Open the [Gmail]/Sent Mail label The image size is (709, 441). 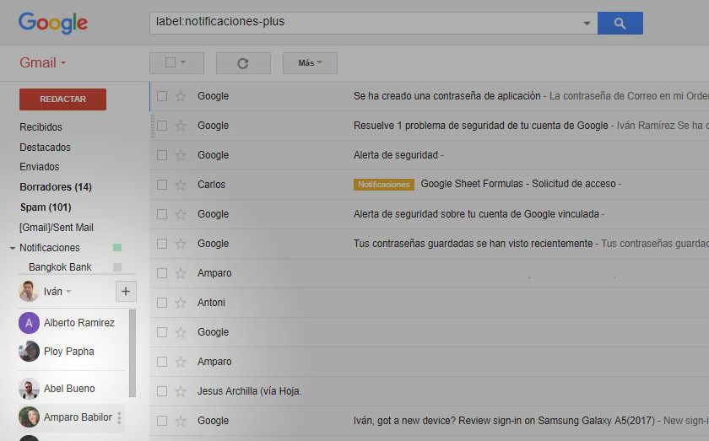(56, 228)
